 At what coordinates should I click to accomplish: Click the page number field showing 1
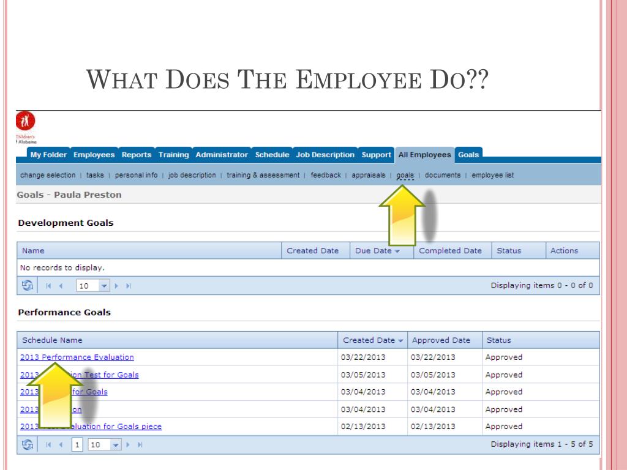click(77, 444)
